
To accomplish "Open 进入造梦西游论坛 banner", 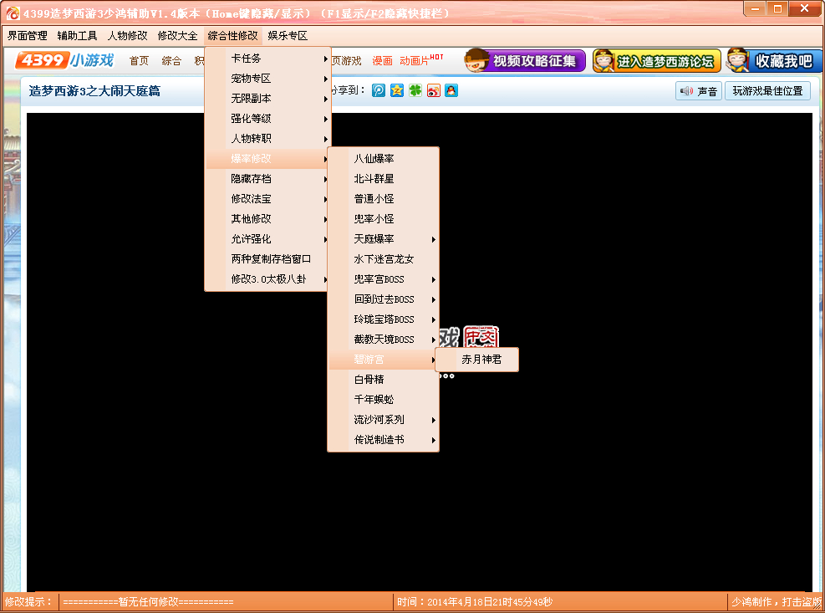I will pos(657,60).
